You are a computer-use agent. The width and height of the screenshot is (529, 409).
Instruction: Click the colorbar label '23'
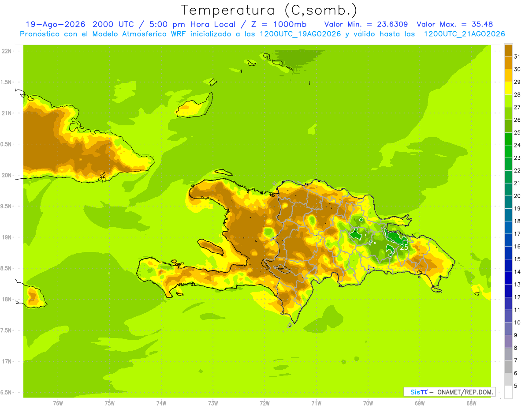click(x=518, y=158)
